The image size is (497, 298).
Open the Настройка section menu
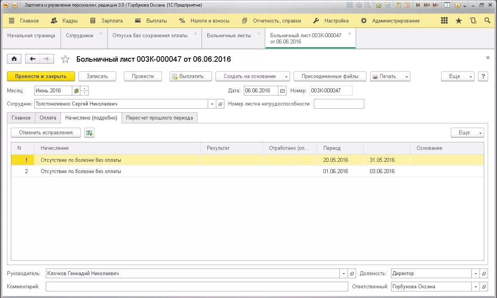coord(331,21)
